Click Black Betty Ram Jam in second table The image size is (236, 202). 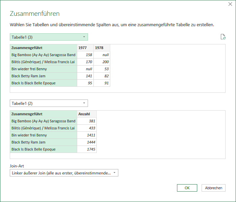tap(43, 142)
